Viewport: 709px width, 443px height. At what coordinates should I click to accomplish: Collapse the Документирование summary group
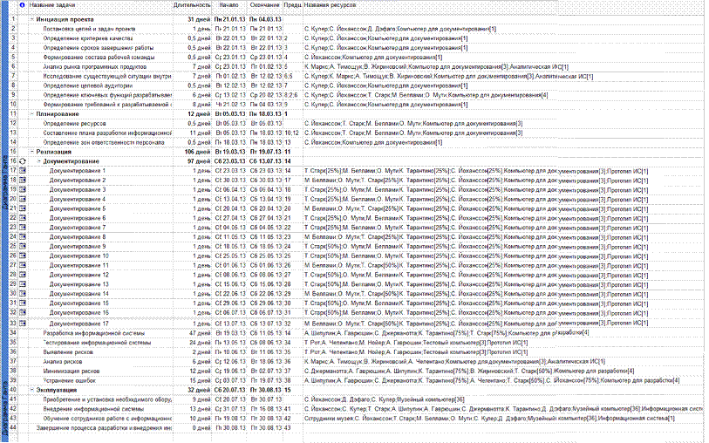click(x=39, y=161)
